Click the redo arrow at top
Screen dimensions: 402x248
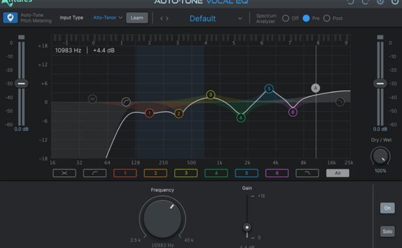(x=365, y=2)
